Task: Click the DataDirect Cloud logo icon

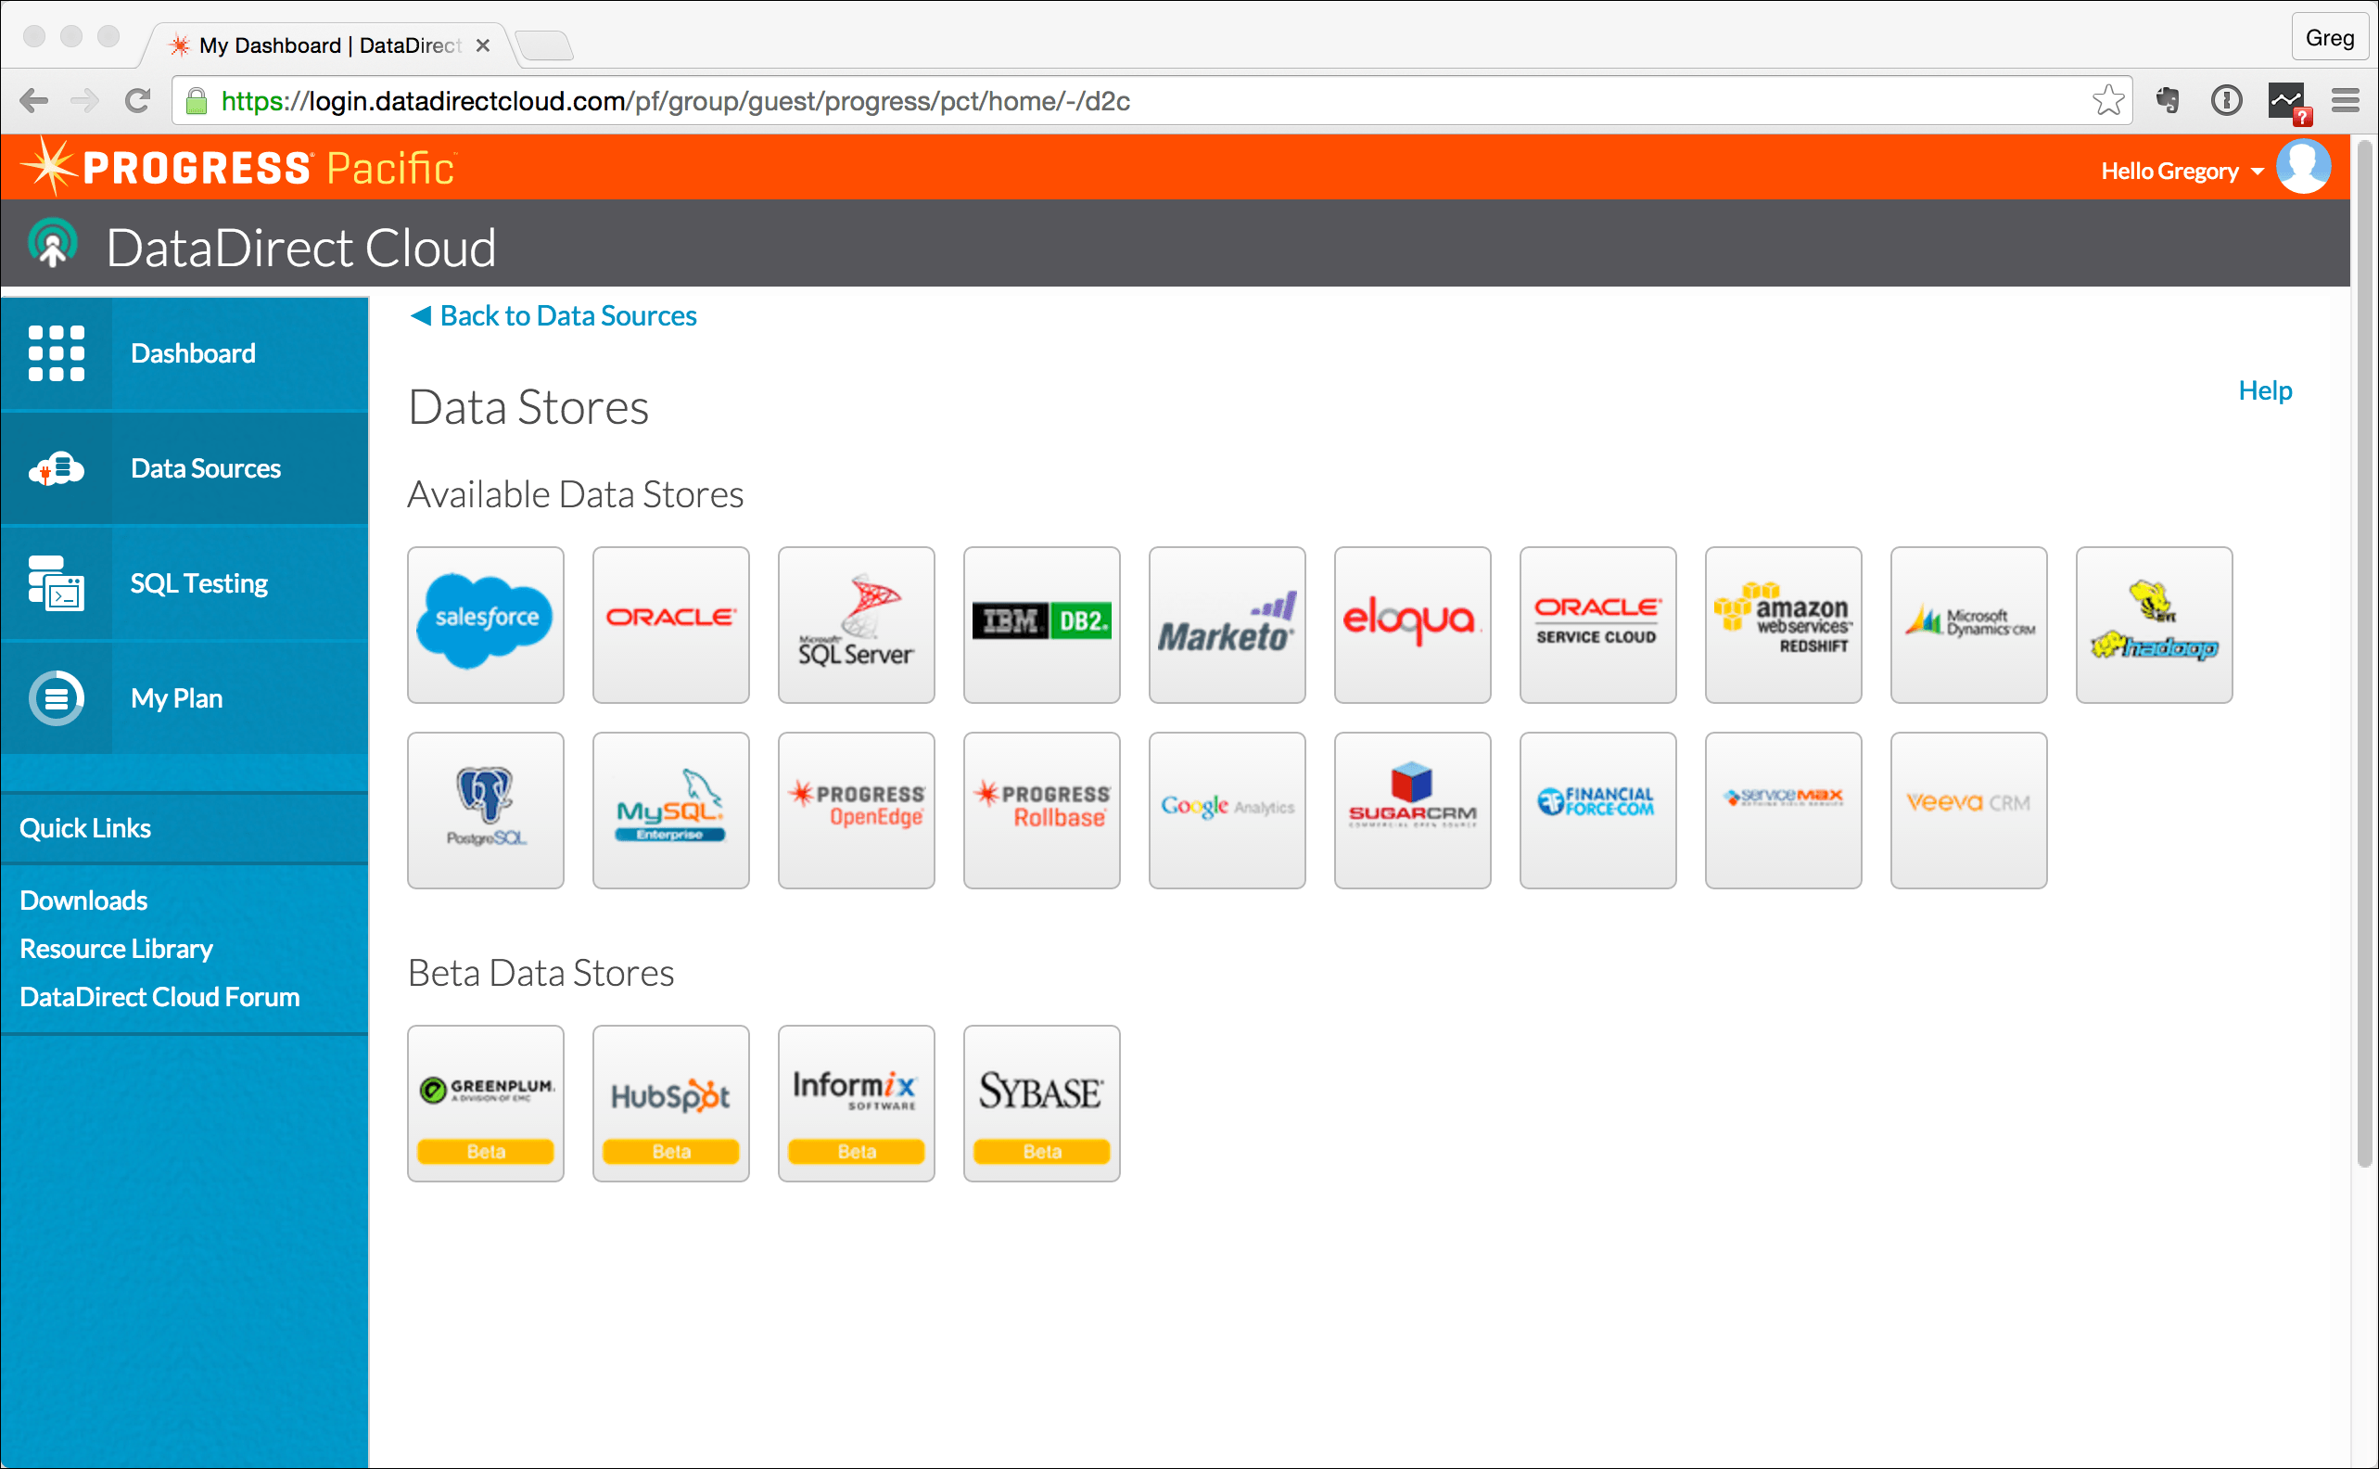Action: click(x=53, y=244)
